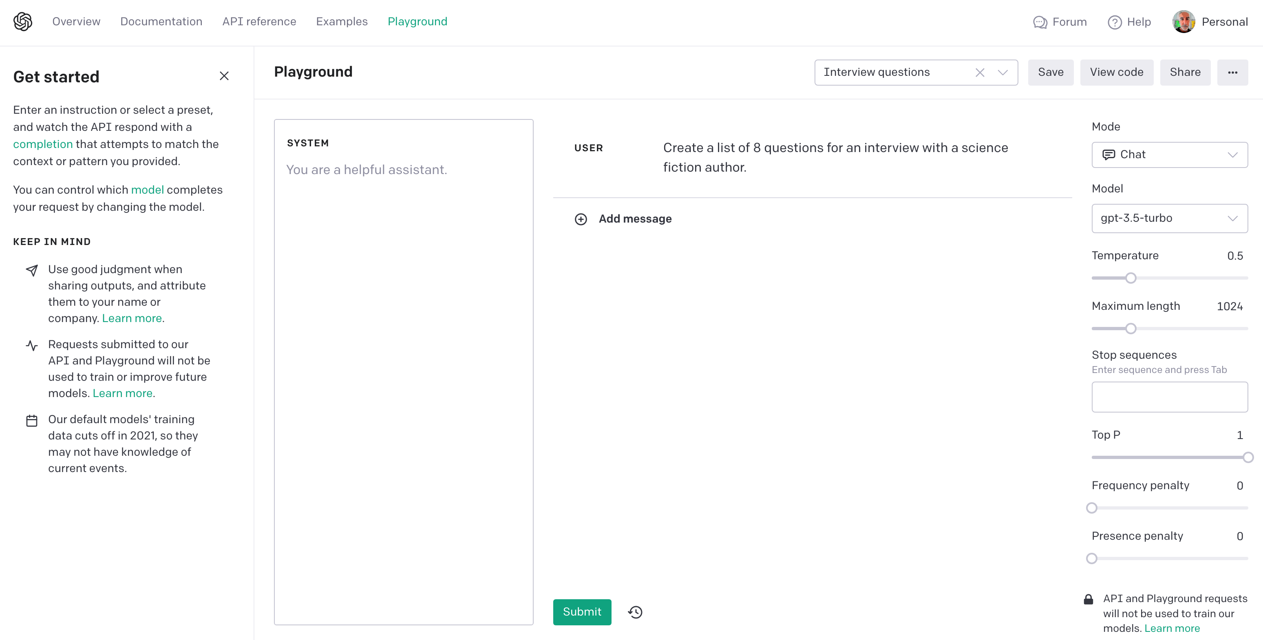
Task: Click the Stop sequences input field
Action: click(x=1169, y=397)
